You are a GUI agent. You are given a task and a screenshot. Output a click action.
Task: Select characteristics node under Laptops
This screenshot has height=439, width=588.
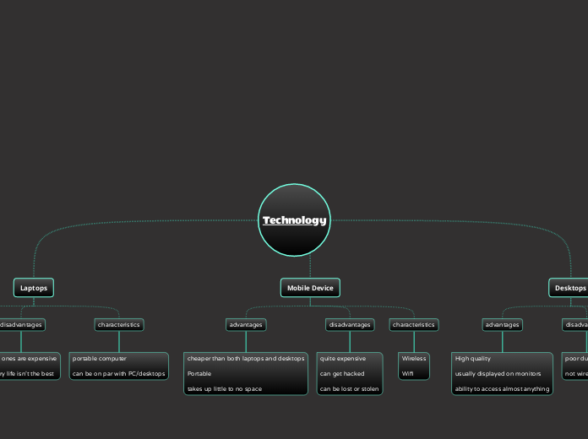[119, 324]
